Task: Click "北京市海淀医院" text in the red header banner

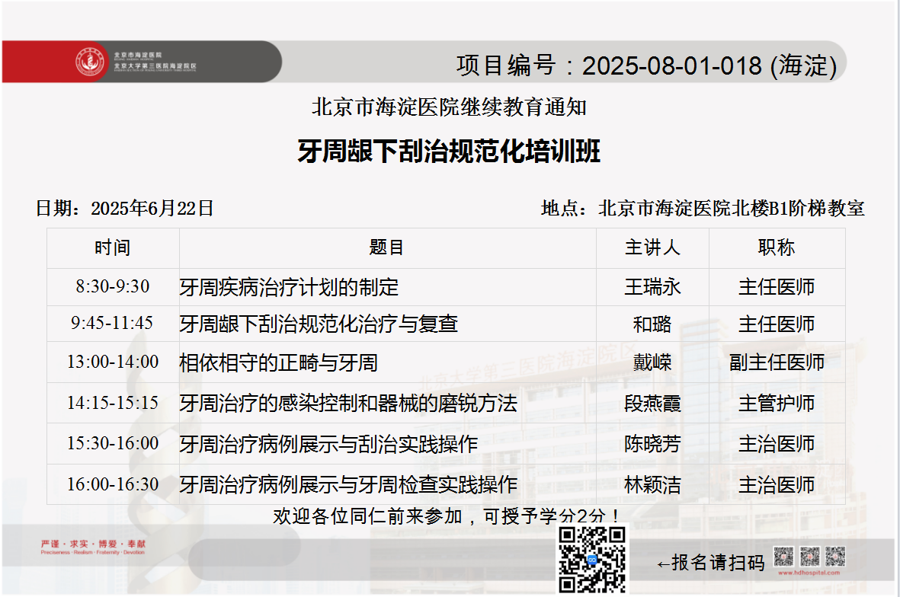Action: (138, 55)
